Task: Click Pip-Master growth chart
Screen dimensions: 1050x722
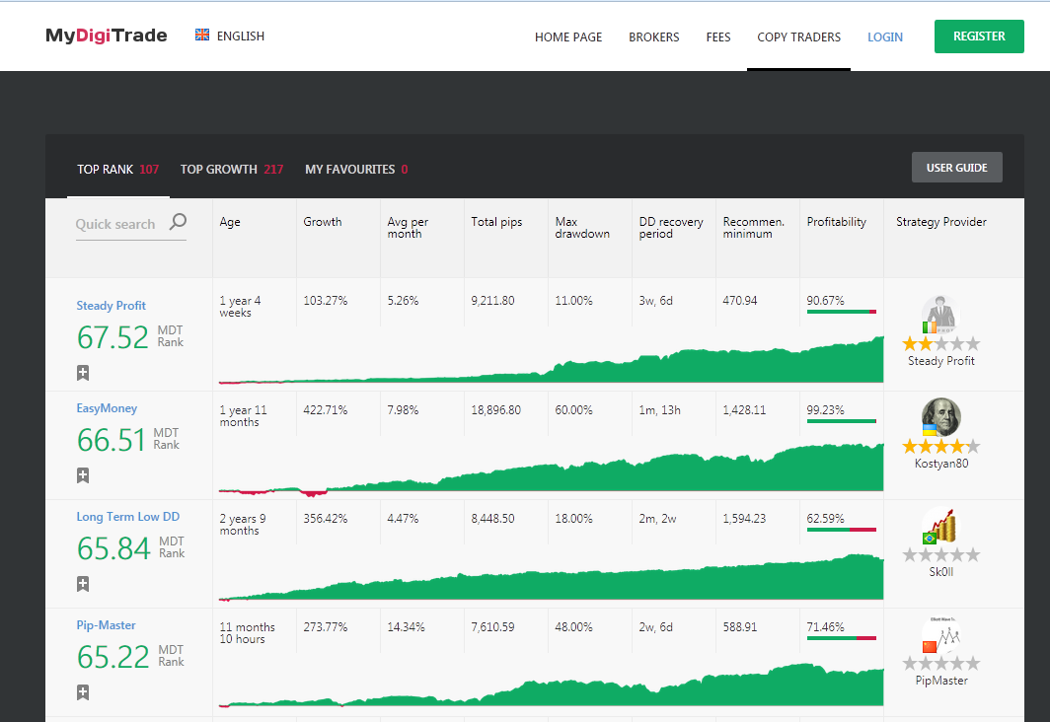Action: pyautogui.click(x=551, y=686)
